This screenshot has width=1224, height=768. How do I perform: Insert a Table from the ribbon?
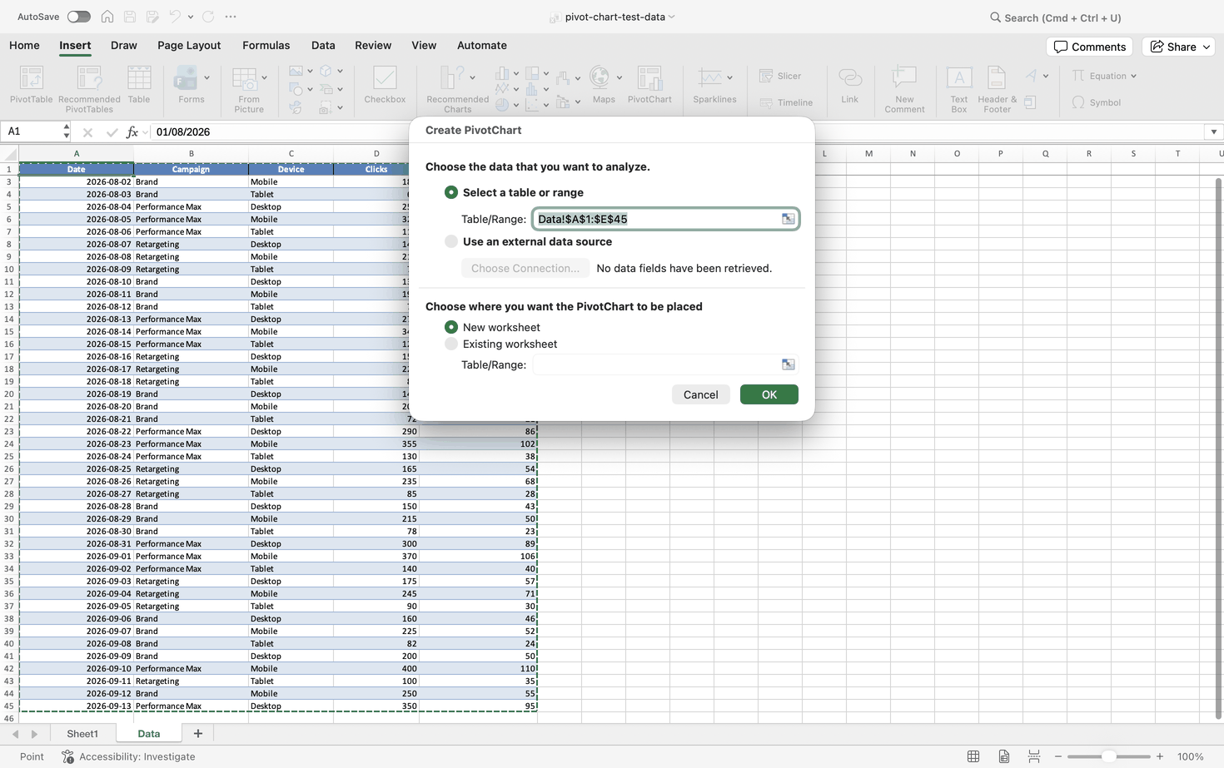pos(139,85)
